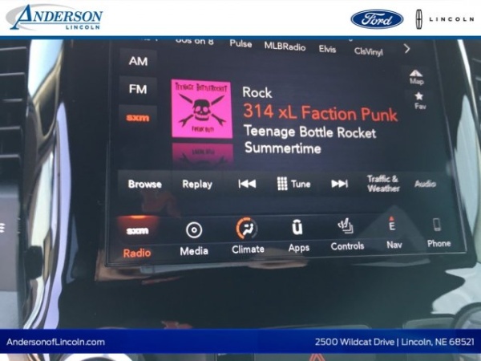Select the MLBRadio preset
Image resolution: width=481 pixels, height=361 pixels.
pos(285,47)
